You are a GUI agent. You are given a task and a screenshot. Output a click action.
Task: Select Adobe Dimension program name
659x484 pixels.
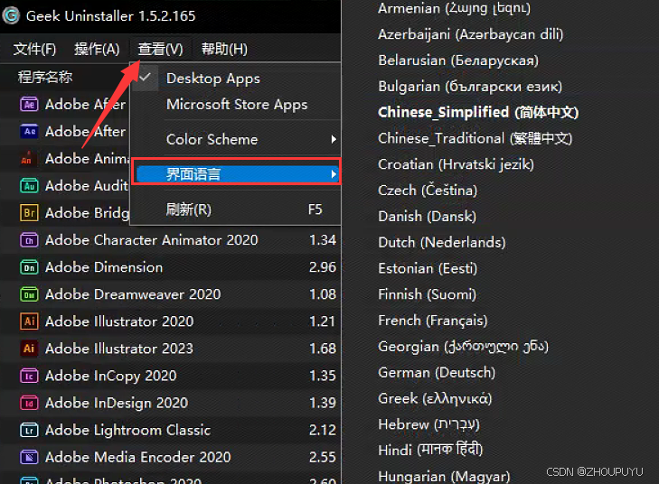(104, 267)
